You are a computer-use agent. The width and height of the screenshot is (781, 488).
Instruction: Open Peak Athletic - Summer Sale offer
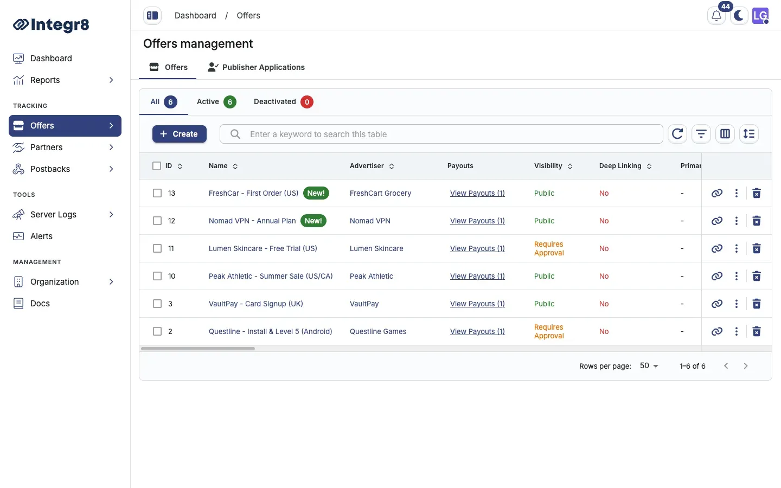pos(271,276)
